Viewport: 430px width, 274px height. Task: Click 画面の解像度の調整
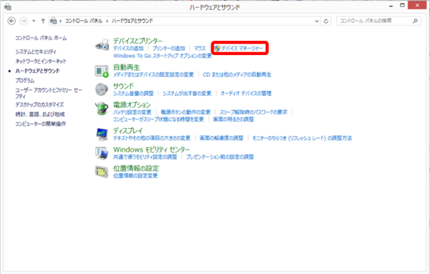pos(221,138)
